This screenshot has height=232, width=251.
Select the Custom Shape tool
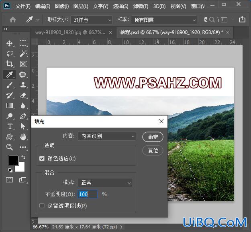[10, 137]
